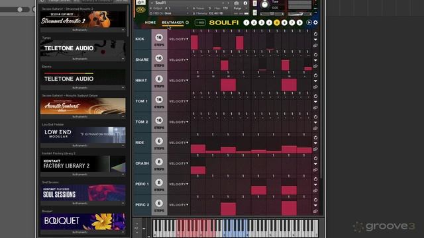424x238 pixels.
Task: Open HIHAT row VELOCITY dropdown
Action: pos(179,81)
